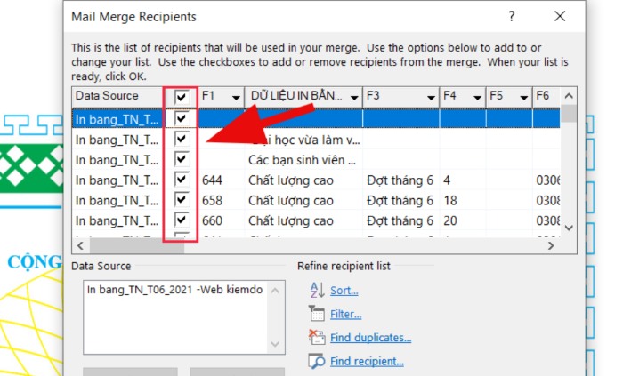Click the Find duplicates icon
623x376 pixels.
point(316,337)
